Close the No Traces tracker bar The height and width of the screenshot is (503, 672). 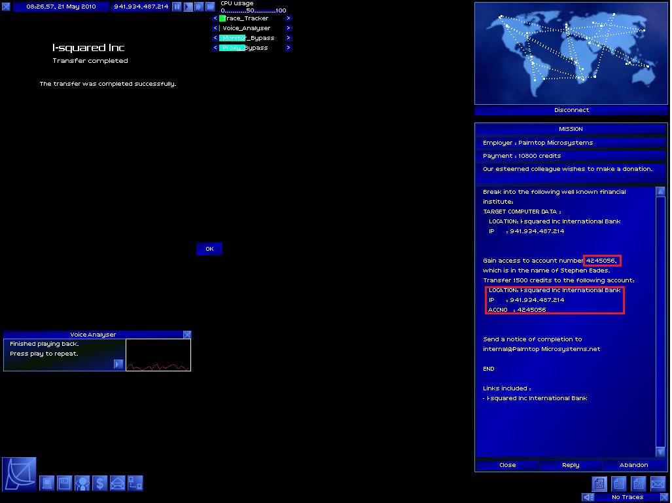pos(664,497)
